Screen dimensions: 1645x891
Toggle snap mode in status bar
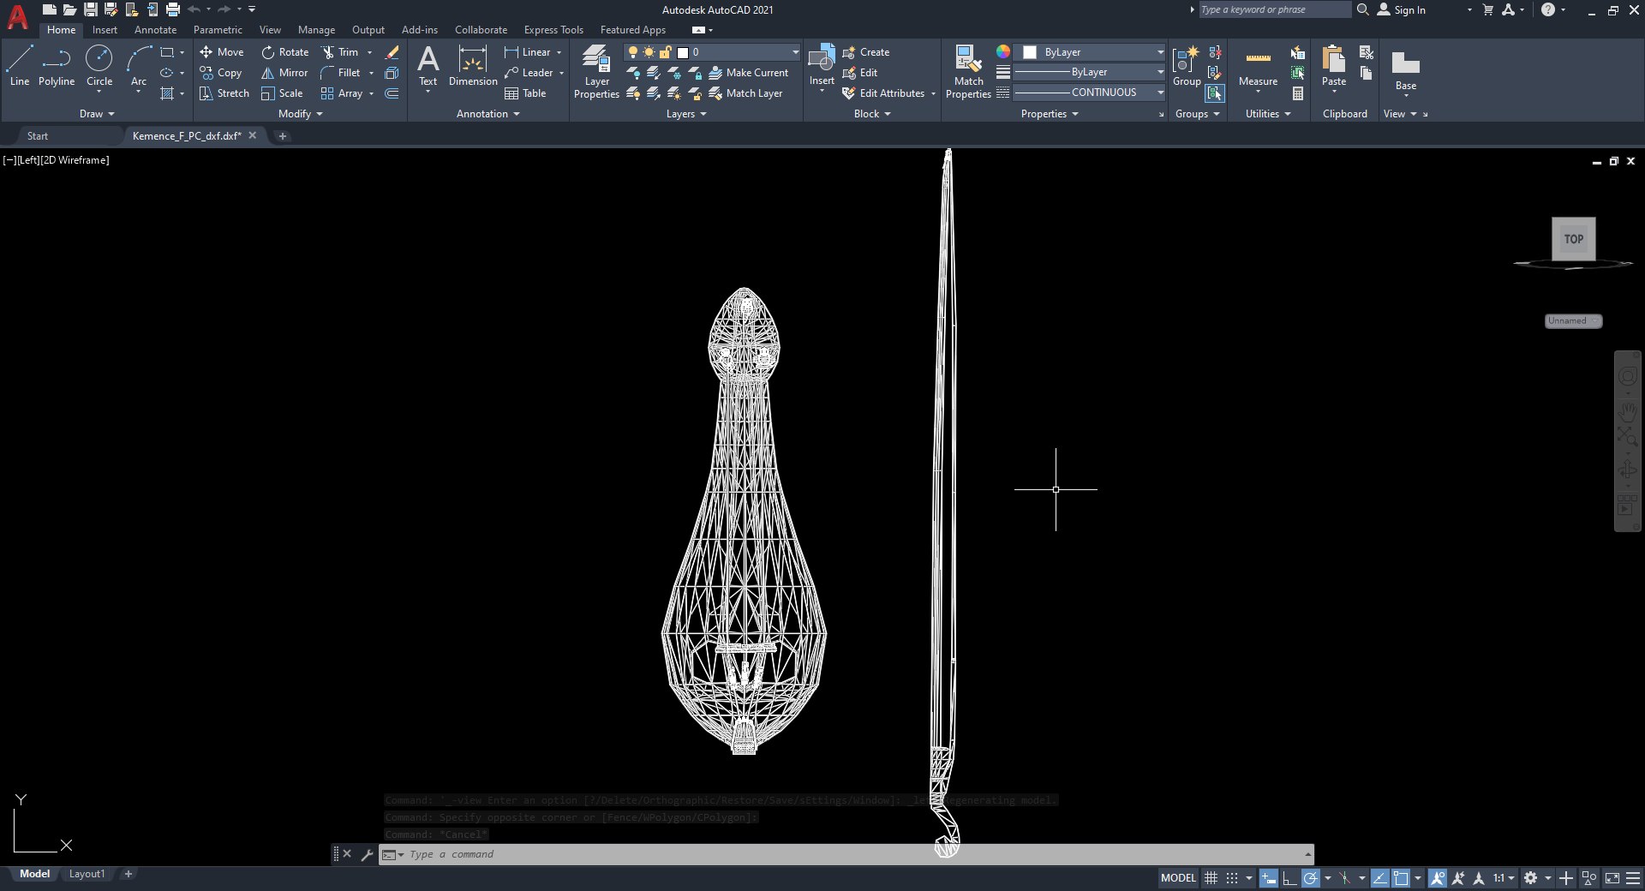pyautogui.click(x=1232, y=878)
